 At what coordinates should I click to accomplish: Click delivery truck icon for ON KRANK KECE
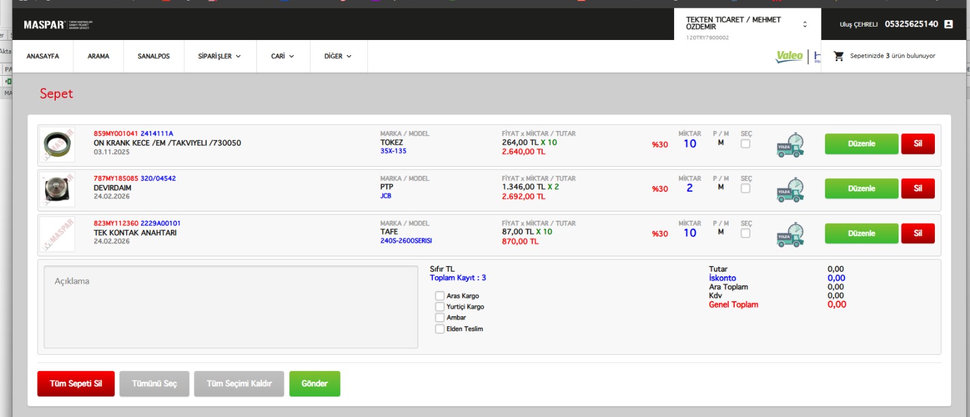(791, 145)
